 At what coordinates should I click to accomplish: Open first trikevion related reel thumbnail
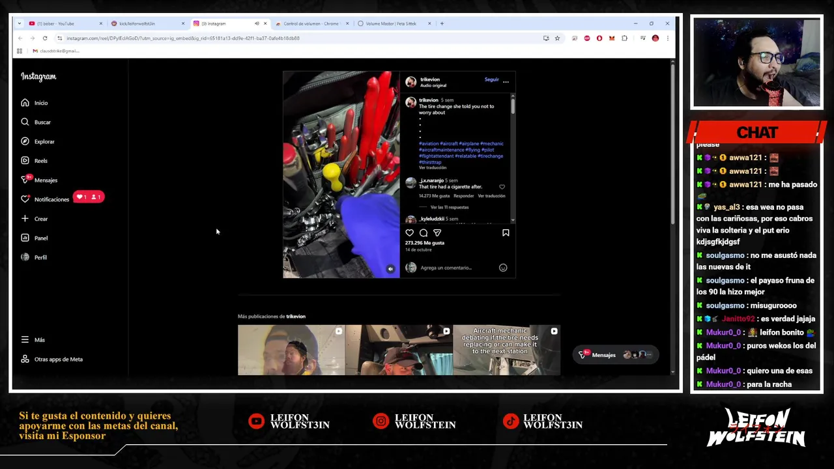tap(291, 350)
